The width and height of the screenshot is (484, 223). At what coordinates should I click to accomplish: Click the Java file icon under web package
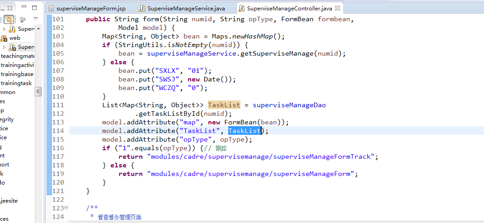tap(13, 47)
